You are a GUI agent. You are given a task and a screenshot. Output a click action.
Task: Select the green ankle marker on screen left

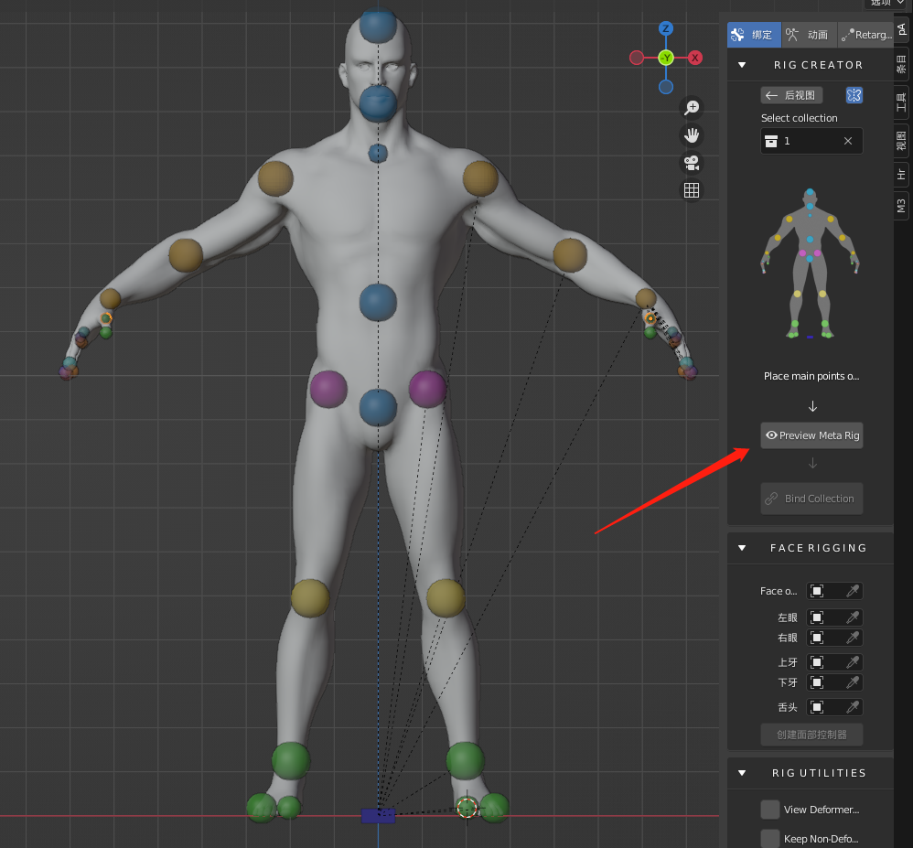coord(291,760)
